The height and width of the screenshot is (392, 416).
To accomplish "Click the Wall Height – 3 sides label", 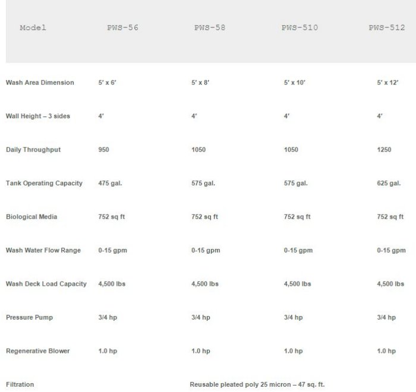I will click(38, 116).
